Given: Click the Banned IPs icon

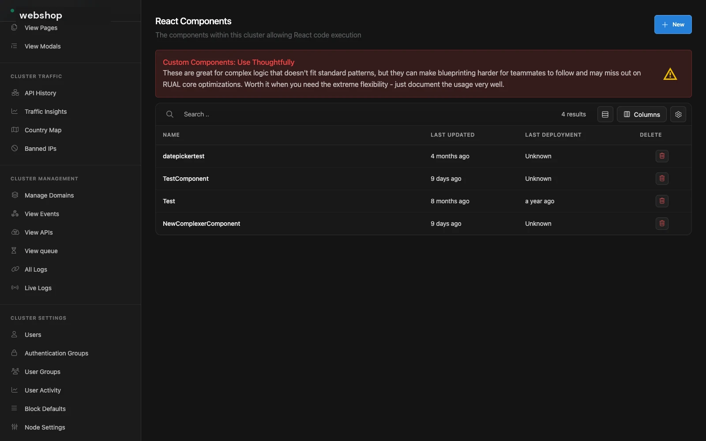Looking at the screenshot, I should pyautogui.click(x=15, y=149).
